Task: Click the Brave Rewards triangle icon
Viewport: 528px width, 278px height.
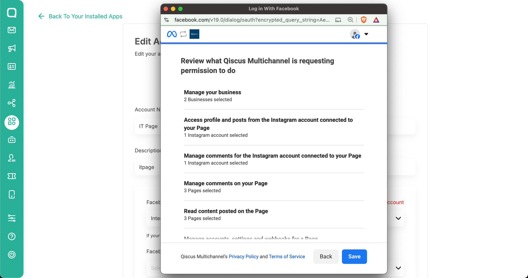Action: 376,20
